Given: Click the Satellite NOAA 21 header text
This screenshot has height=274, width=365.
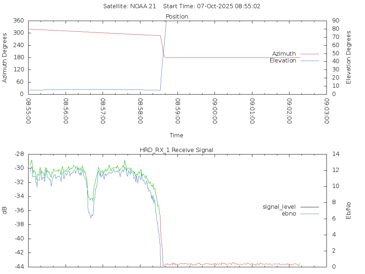Looking at the screenshot, I should 129,6.
